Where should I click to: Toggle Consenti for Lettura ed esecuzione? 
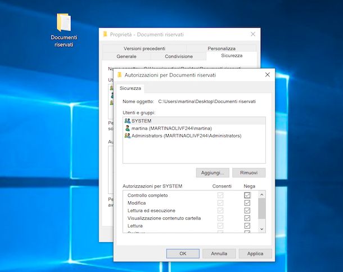coord(220,211)
